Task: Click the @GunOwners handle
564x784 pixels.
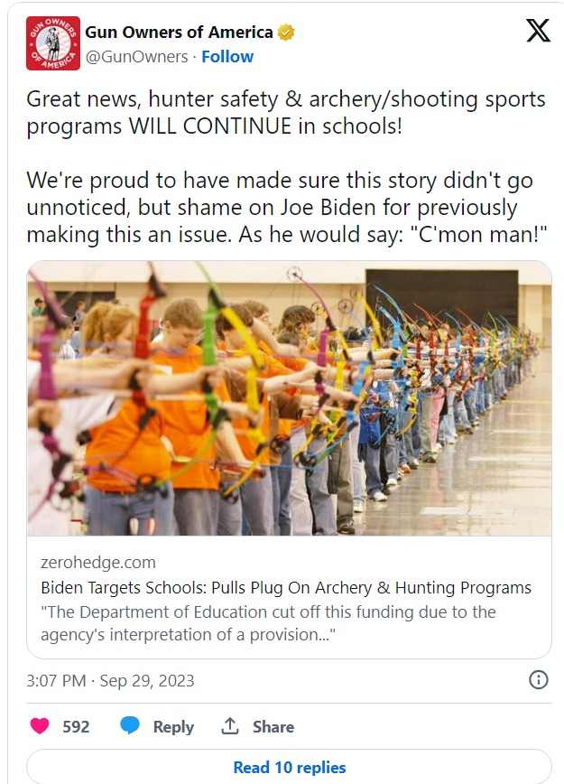Action: (x=137, y=57)
